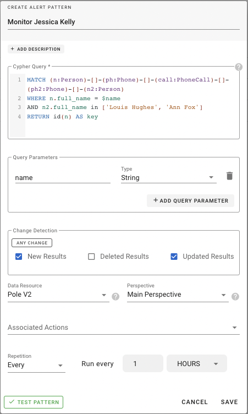Open the Repetition Every dropdown
248x414 pixels.
click(x=36, y=365)
